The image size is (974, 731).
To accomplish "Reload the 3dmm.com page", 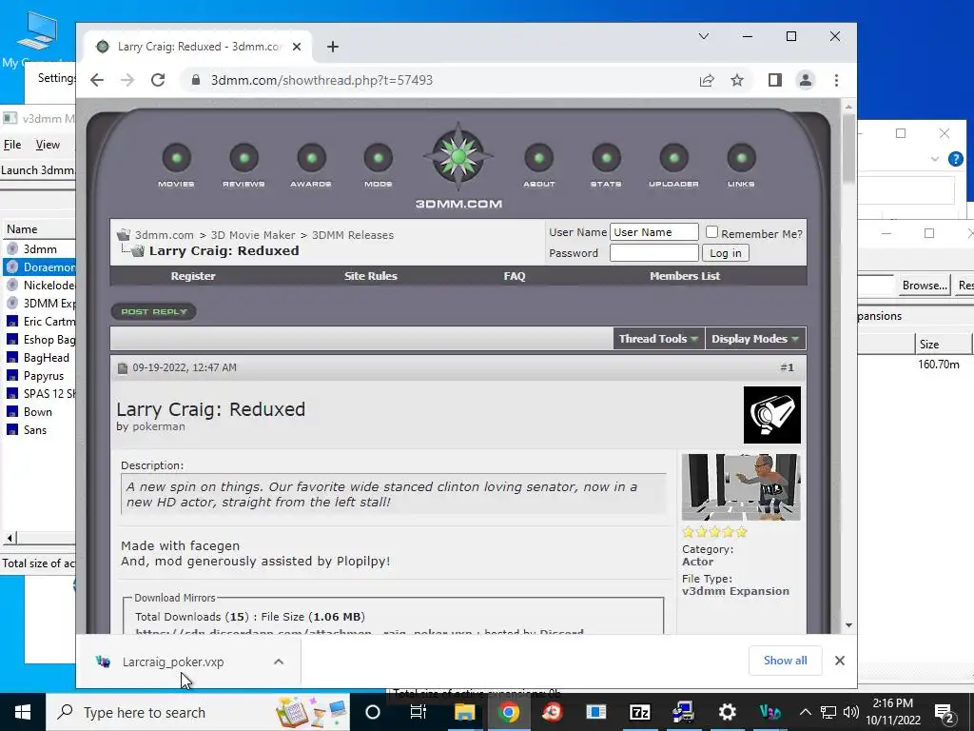I will pos(158,80).
